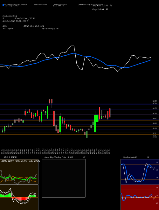Screen dimensions: 159x210
Task: Click the "Intra Day Trading Price & MR" heading
Action: tap(59, 157)
